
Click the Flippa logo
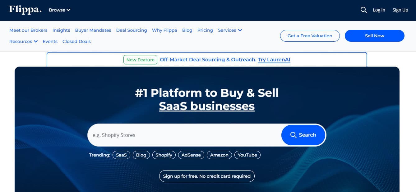pyautogui.click(x=25, y=10)
